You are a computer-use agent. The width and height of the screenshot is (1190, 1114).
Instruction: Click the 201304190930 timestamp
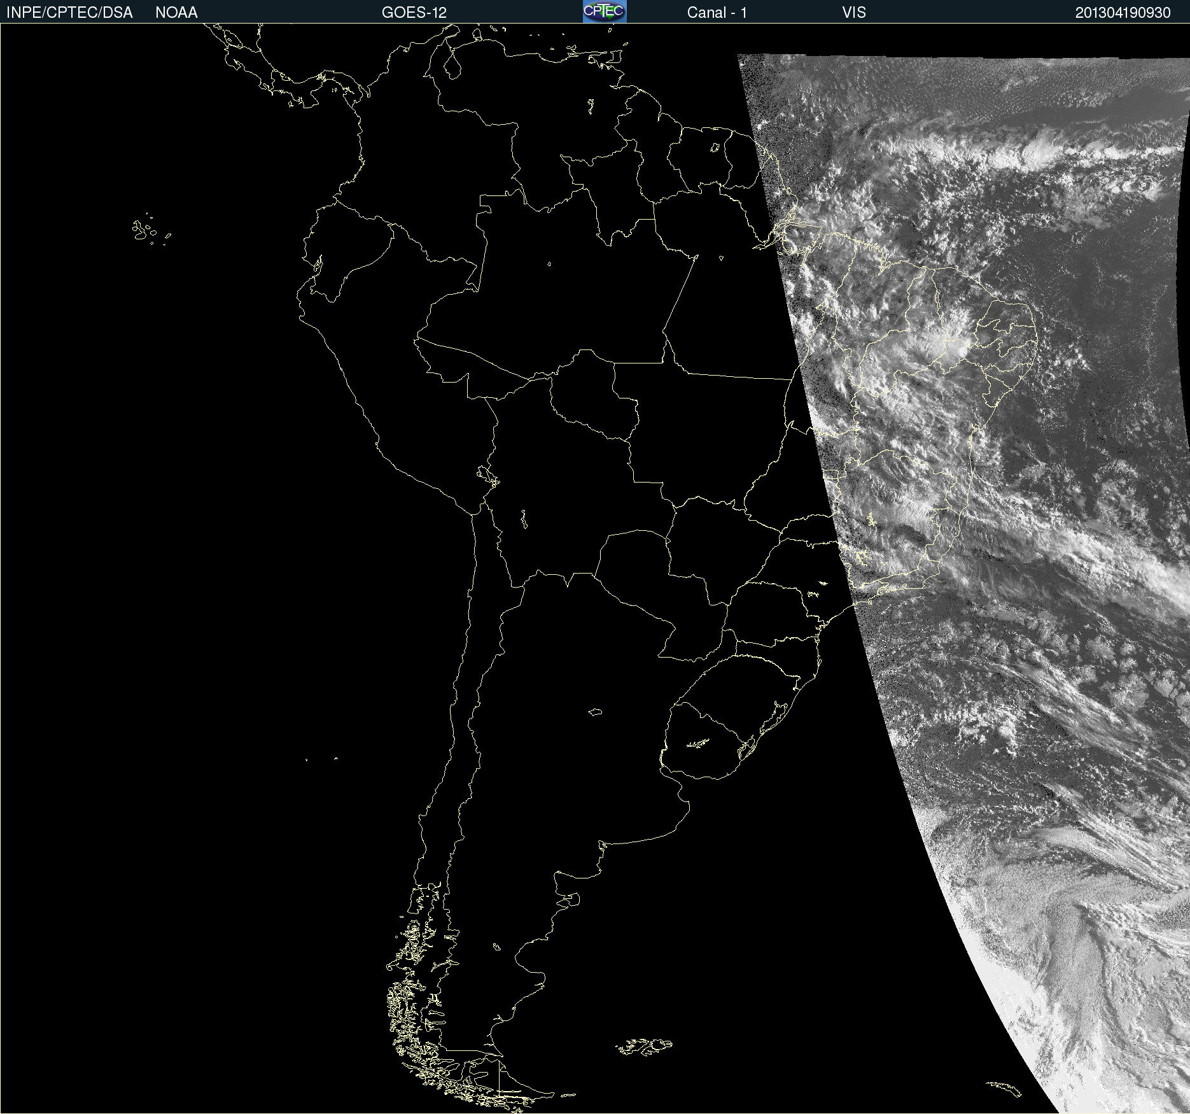coord(1123,13)
